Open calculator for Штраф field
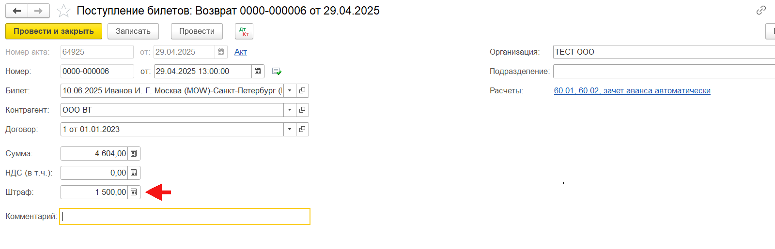Image resolution: width=775 pixels, height=249 pixels. click(134, 192)
